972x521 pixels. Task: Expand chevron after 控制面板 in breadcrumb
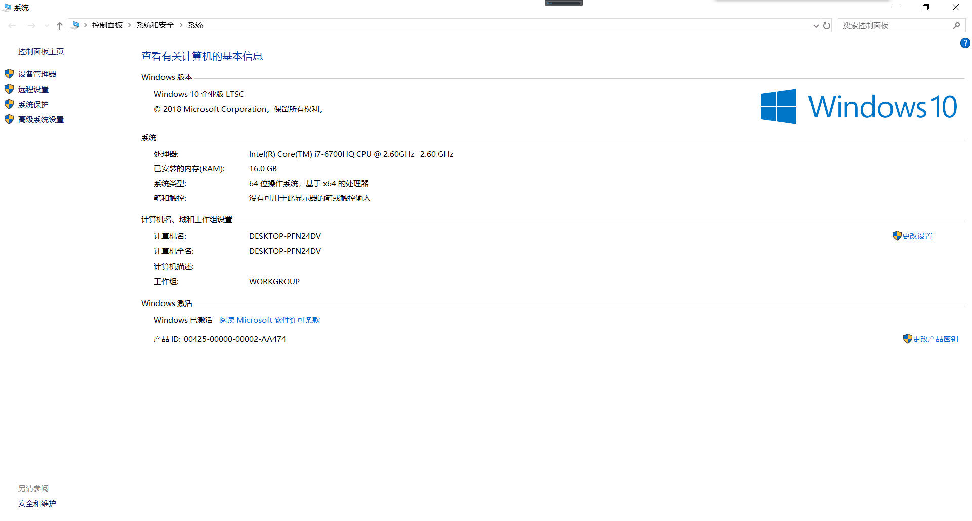(130, 25)
